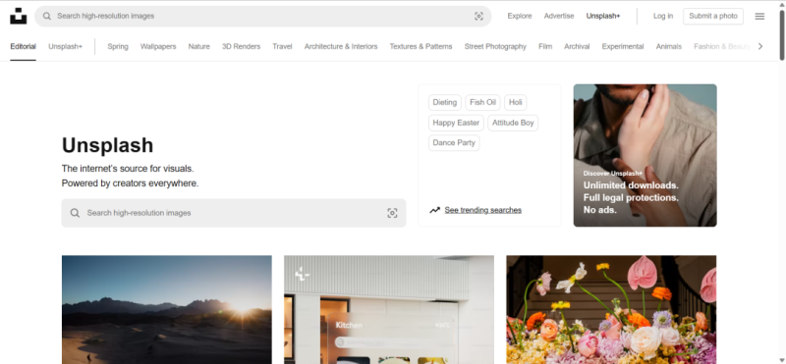
Task: Click the Log in link
Action: point(662,16)
